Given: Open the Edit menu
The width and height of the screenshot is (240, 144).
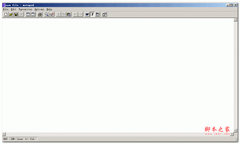Looking at the screenshot, I should tap(14, 9).
